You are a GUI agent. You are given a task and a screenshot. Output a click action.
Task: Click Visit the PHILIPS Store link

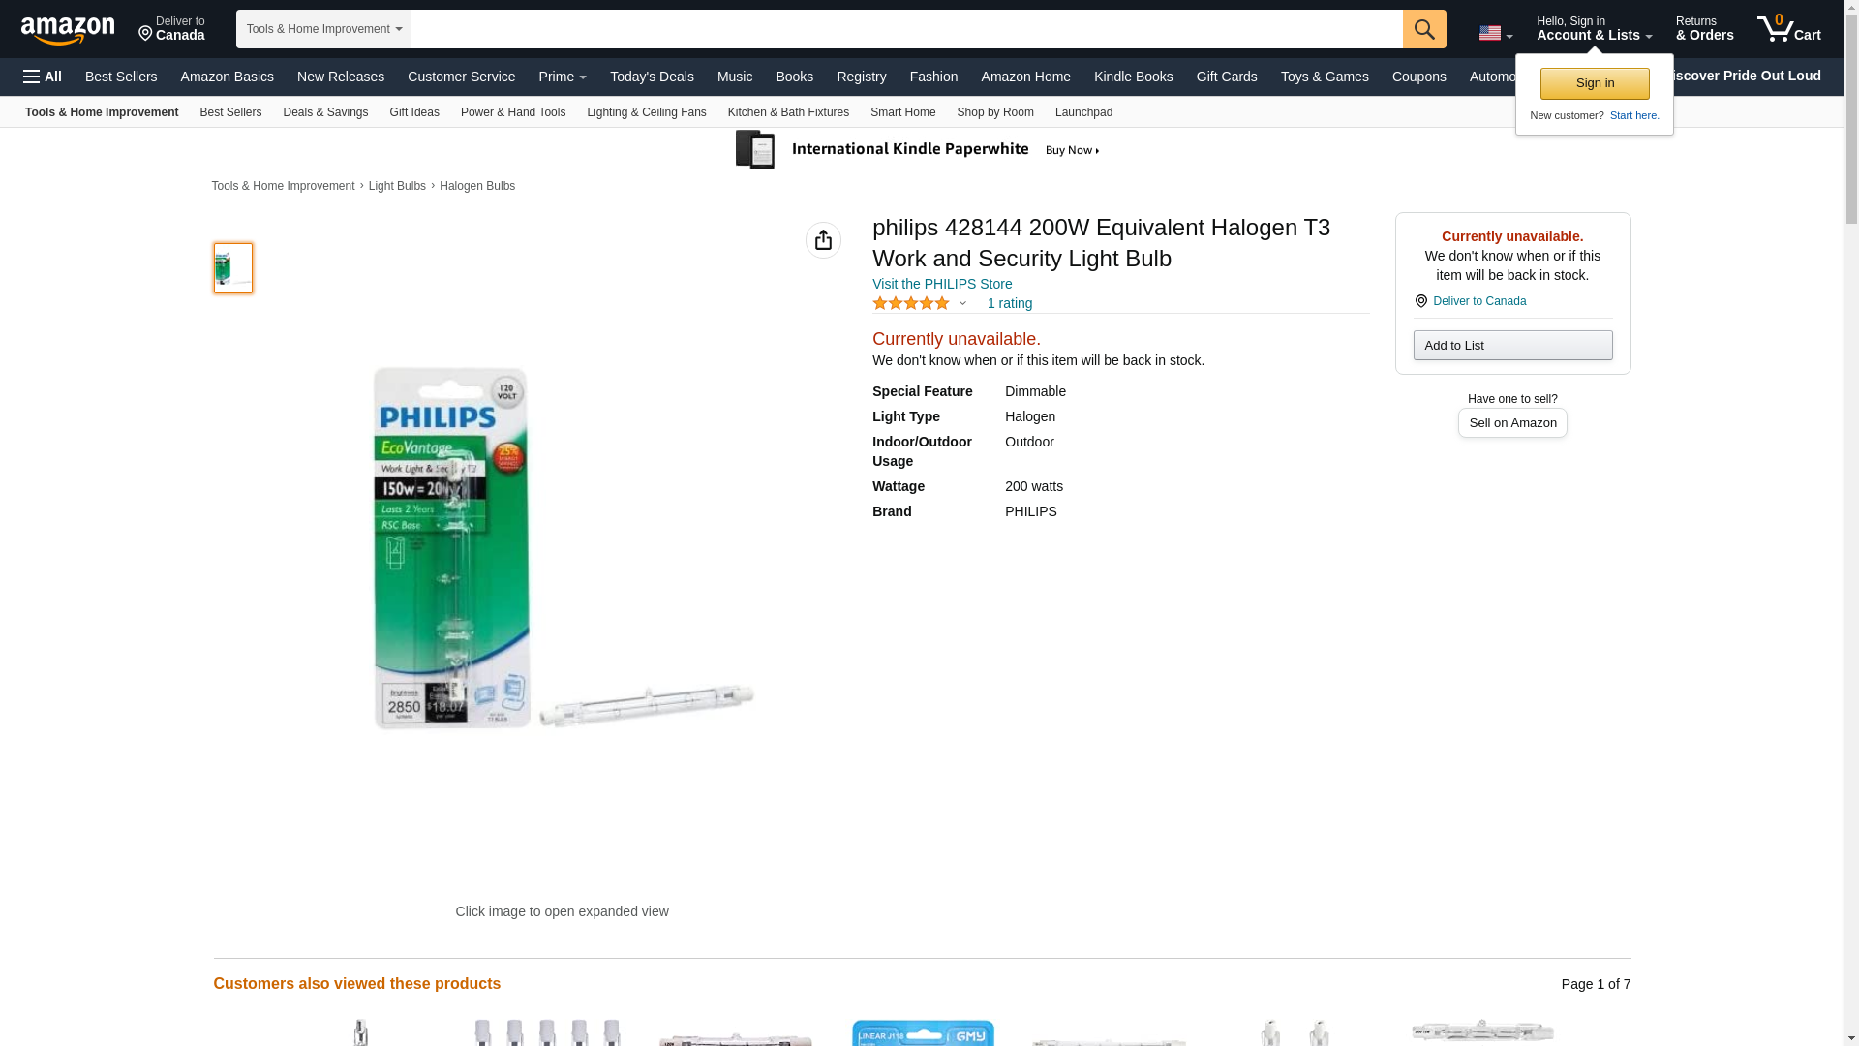(942, 284)
